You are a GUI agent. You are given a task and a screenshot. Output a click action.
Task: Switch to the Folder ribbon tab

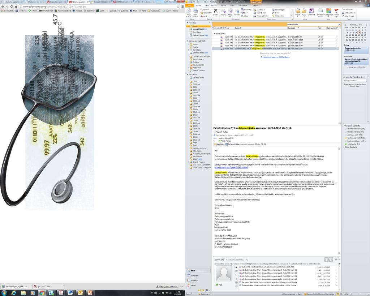pos(223,5)
